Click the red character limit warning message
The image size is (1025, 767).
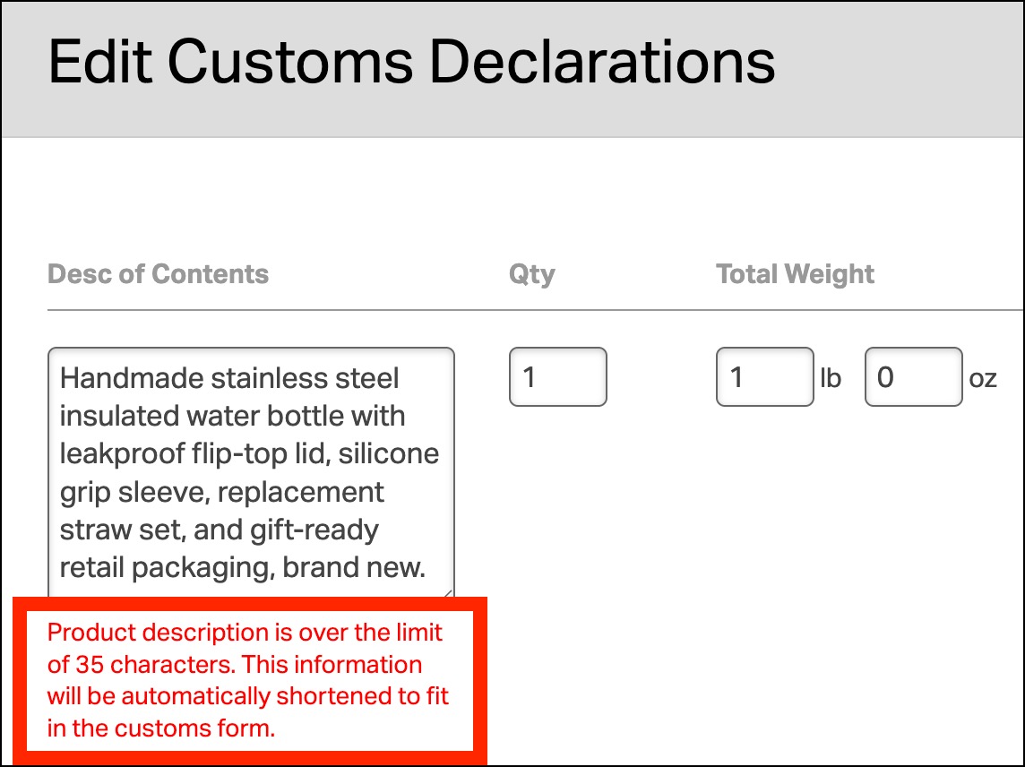(249, 680)
